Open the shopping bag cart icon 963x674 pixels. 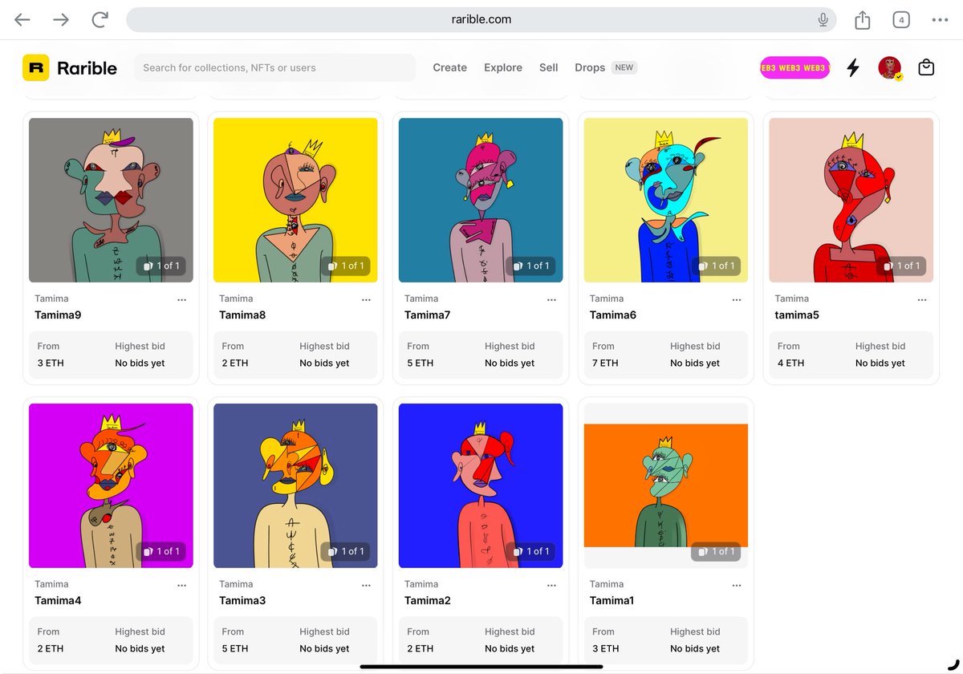(x=926, y=68)
